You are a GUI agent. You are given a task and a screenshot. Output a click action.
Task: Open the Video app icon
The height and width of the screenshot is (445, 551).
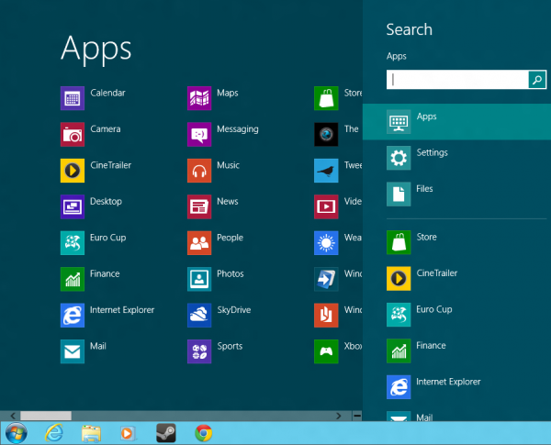326,206
